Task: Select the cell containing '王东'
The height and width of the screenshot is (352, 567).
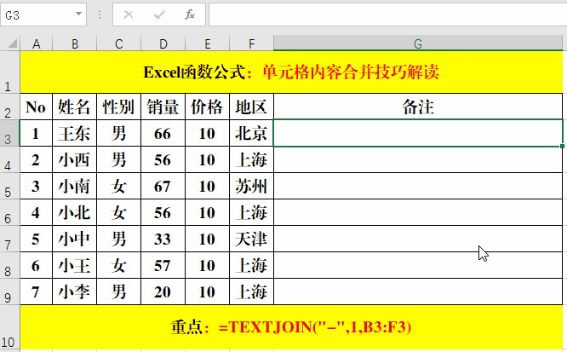Action: tap(74, 133)
